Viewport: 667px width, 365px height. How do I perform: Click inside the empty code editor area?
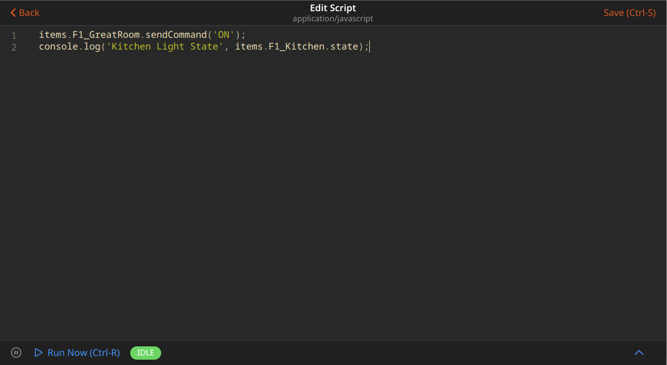tap(320, 186)
